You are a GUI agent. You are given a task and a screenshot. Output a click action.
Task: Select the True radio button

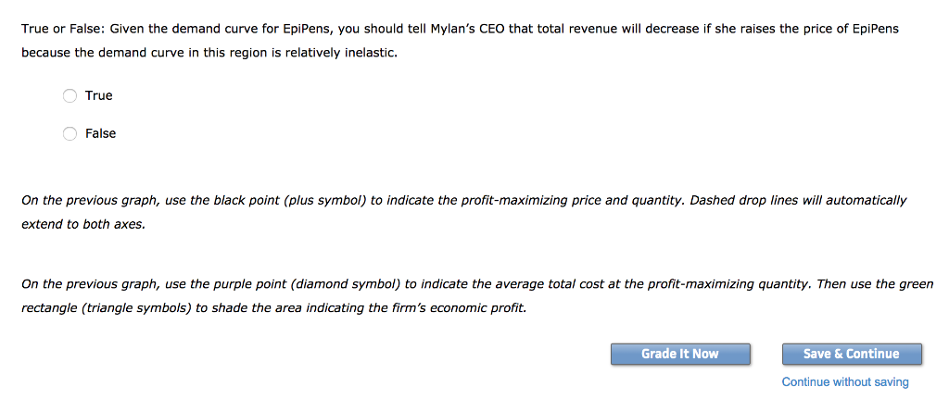(70, 95)
